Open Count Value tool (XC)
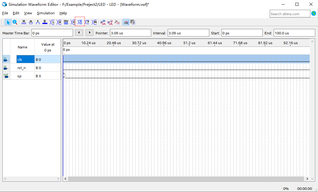 [73, 22]
